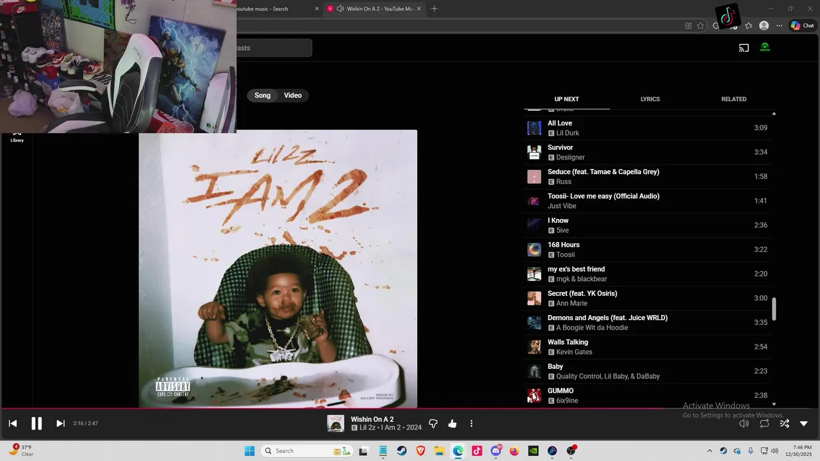Screen dimensions: 820x461
Task: Open the Windows Start menu
Action: point(250,451)
